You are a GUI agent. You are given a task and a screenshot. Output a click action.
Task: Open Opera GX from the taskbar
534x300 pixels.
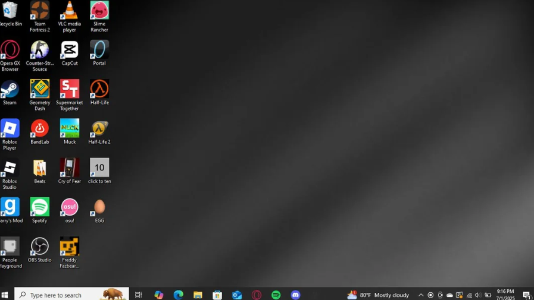pos(257,295)
